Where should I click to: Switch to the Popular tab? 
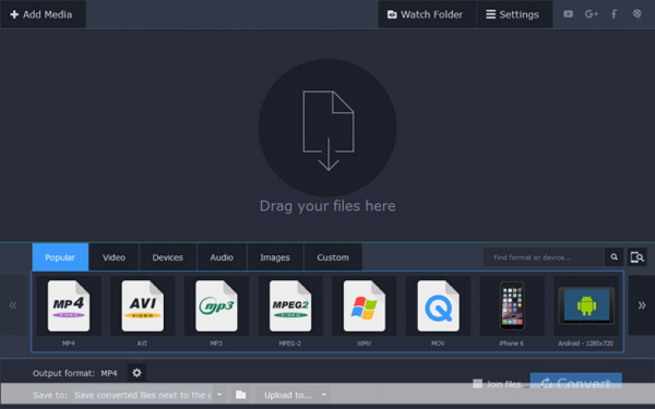60,258
